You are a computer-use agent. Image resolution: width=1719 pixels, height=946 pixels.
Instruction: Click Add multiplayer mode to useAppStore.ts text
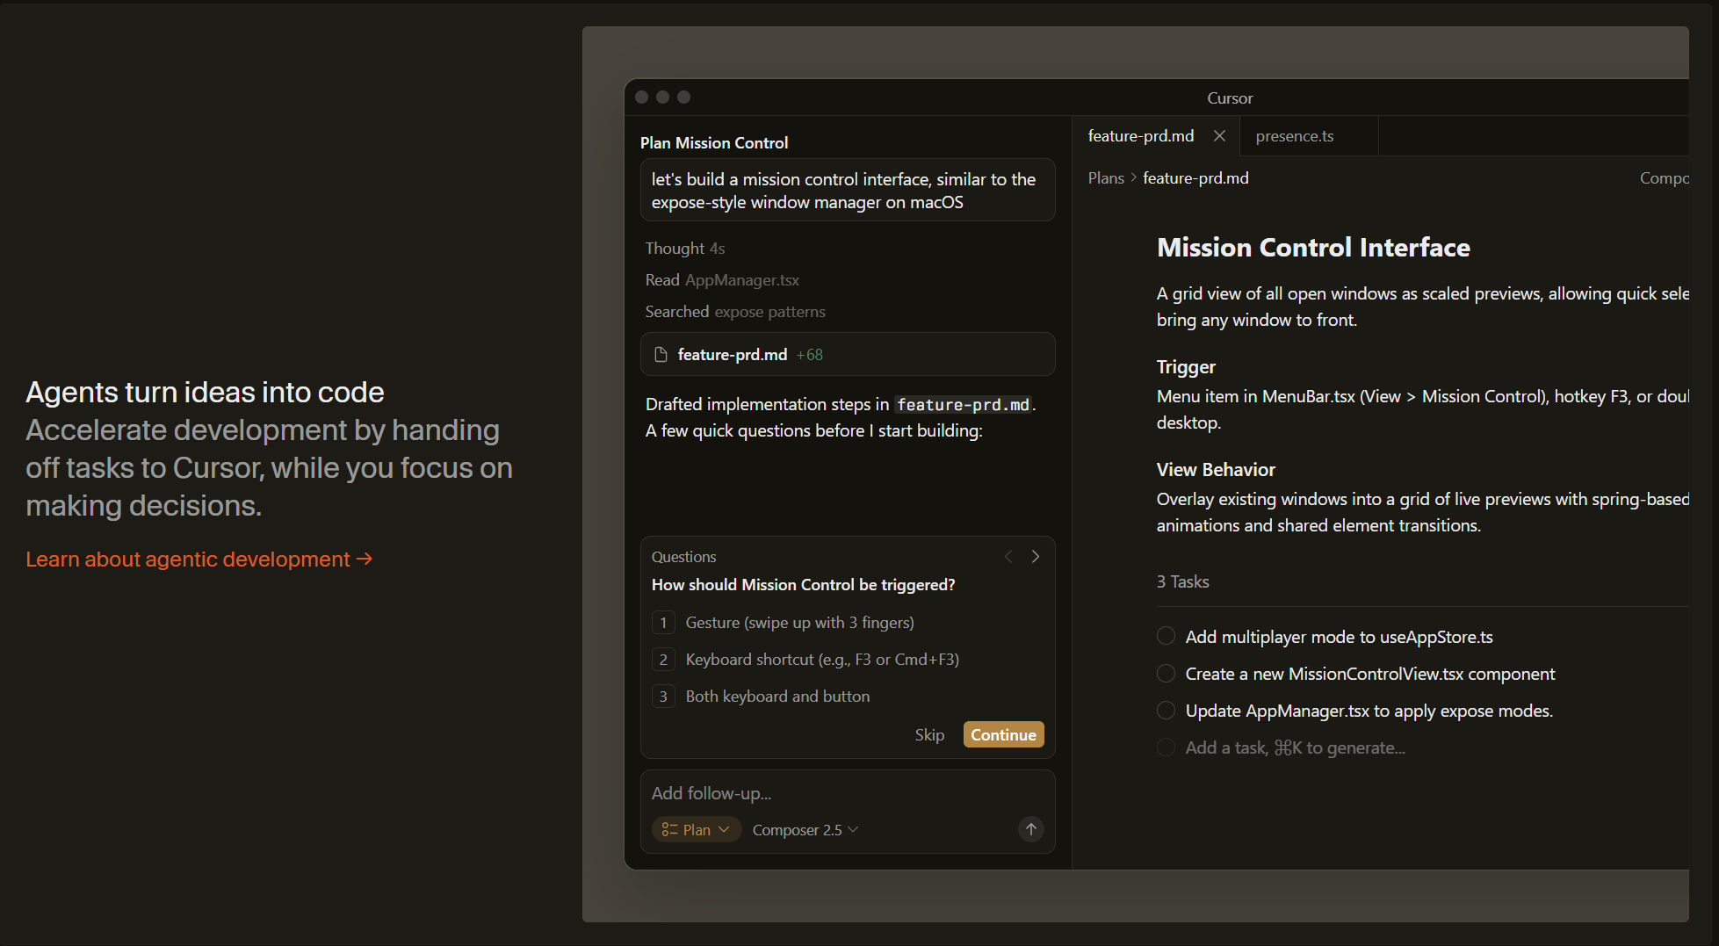1339,637
